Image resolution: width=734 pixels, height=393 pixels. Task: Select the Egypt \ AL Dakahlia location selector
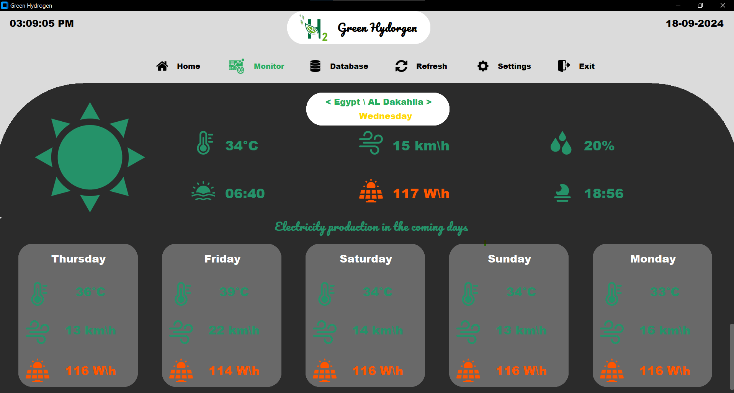[378, 102]
